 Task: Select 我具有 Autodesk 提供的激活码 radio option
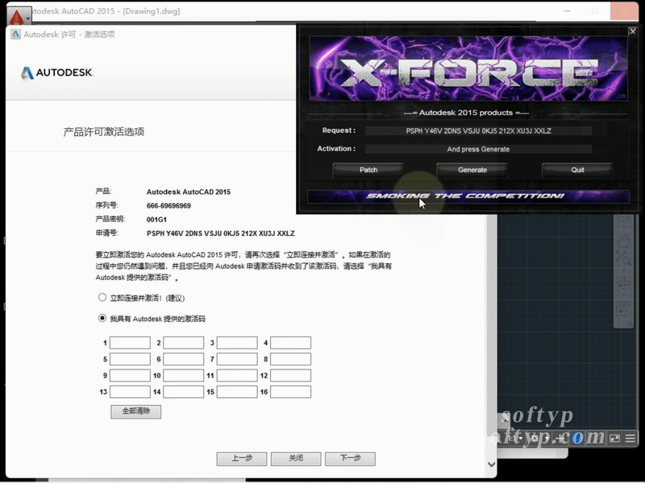tap(102, 318)
